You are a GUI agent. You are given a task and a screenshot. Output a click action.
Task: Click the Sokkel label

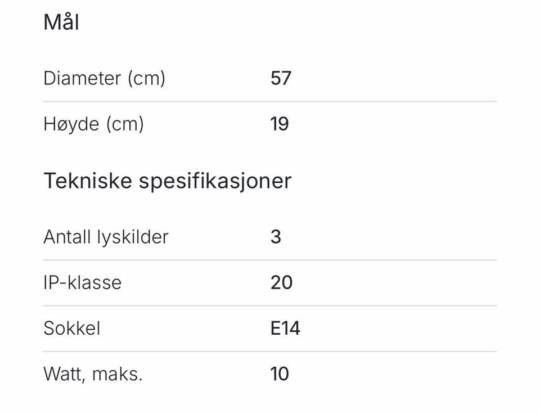[x=72, y=328]
